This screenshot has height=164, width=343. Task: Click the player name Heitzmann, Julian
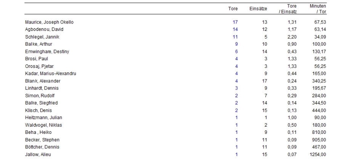click(43, 117)
